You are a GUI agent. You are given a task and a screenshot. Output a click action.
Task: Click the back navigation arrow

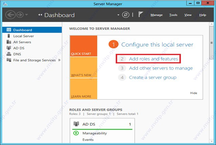tap(10, 15)
